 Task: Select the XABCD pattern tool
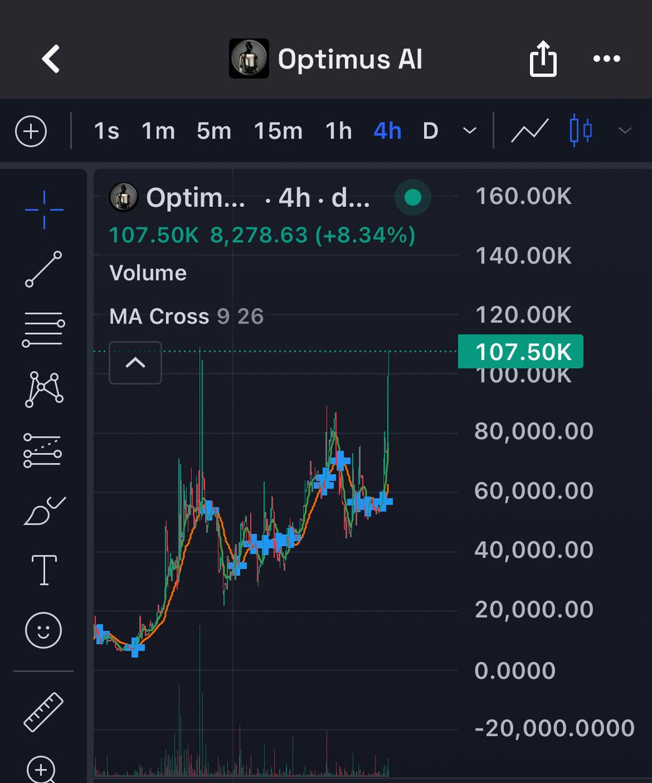coord(44,390)
